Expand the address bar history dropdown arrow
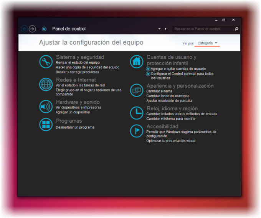 coord(159,29)
